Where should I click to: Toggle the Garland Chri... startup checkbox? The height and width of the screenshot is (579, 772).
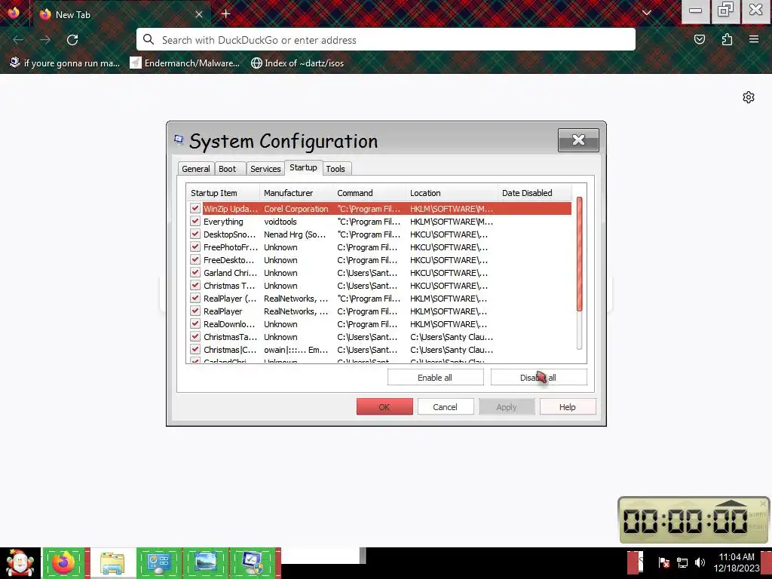(x=195, y=273)
